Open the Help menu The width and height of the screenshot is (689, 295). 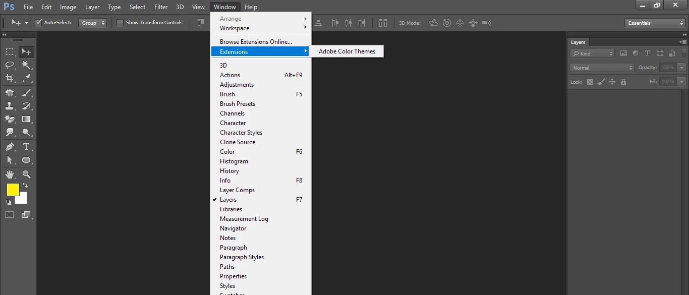pos(251,7)
